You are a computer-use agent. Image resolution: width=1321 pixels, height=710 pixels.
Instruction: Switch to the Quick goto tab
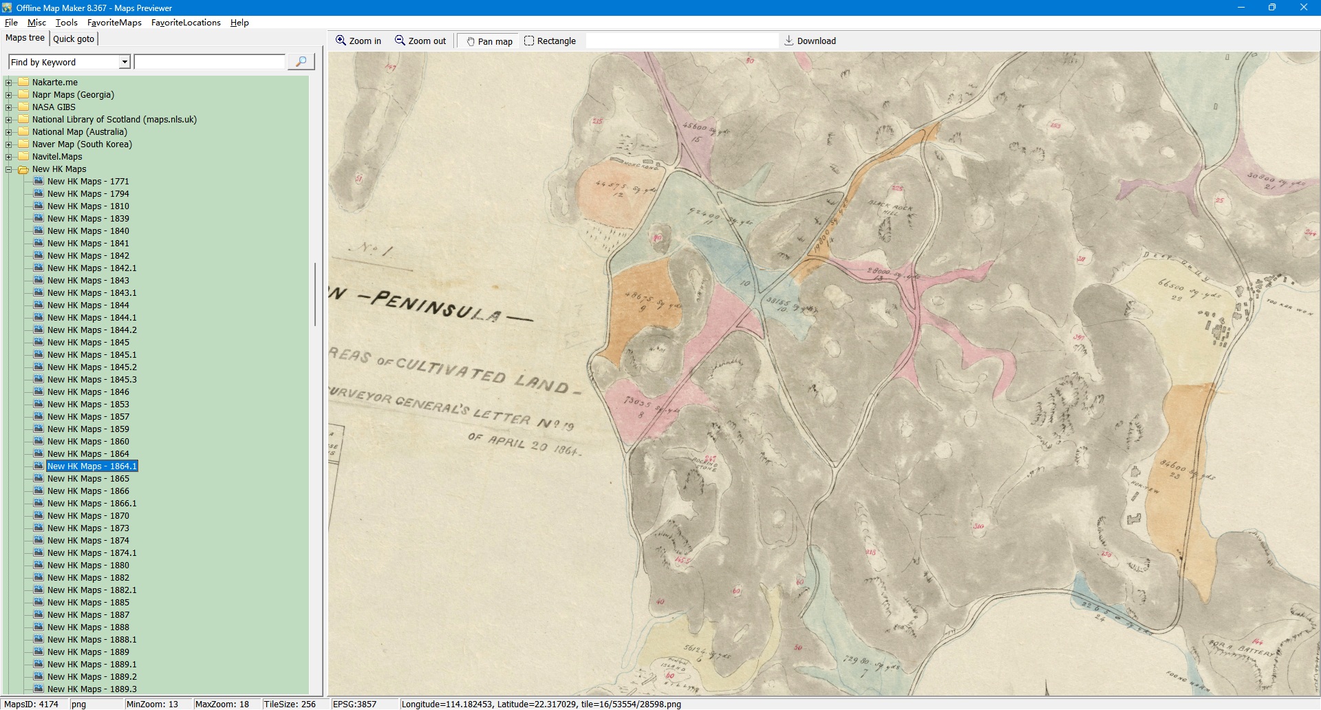[x=74, y=39]
